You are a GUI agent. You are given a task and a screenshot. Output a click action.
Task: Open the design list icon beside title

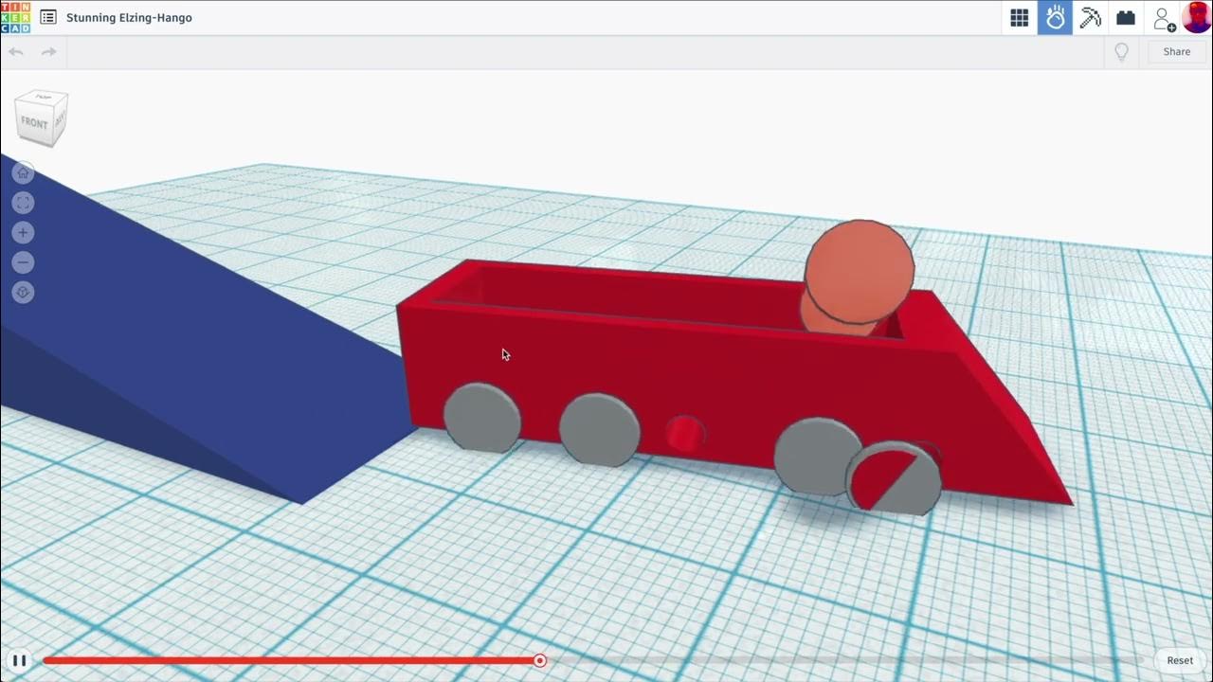(48, 17)
